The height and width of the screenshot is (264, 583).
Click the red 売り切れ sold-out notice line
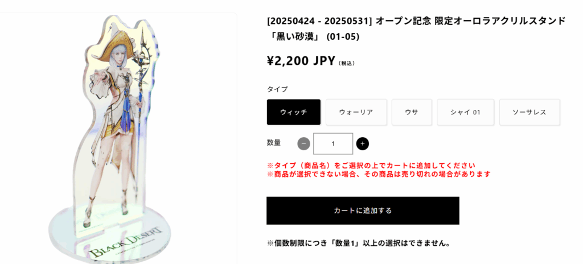click(379, 174)
